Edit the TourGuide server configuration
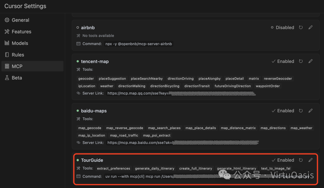Viewport: 324px width, 188px height. click(310, 160)
